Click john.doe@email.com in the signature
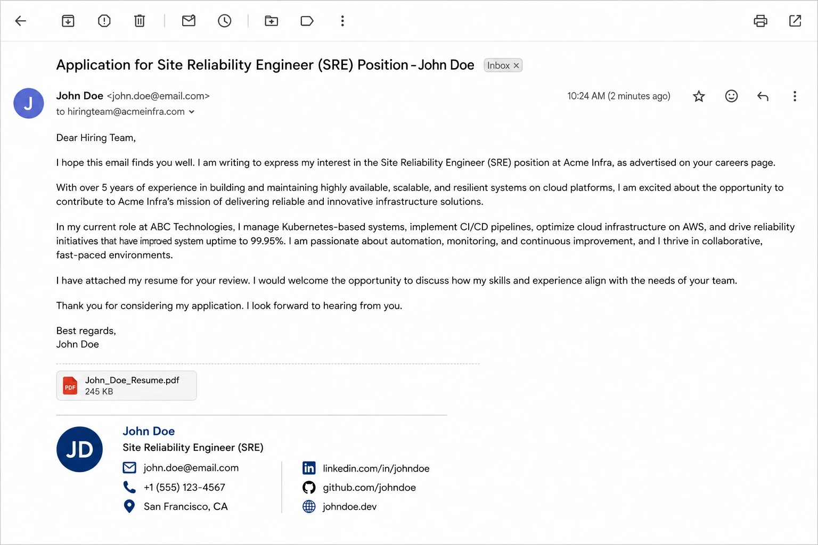This screenshot has height=545, width=818. (191, 468)
